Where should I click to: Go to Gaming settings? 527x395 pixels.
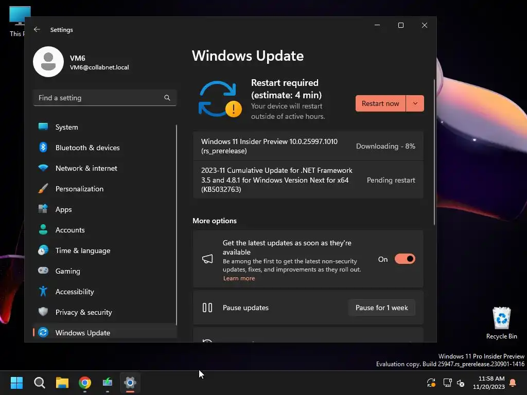[x=105, y=271]
